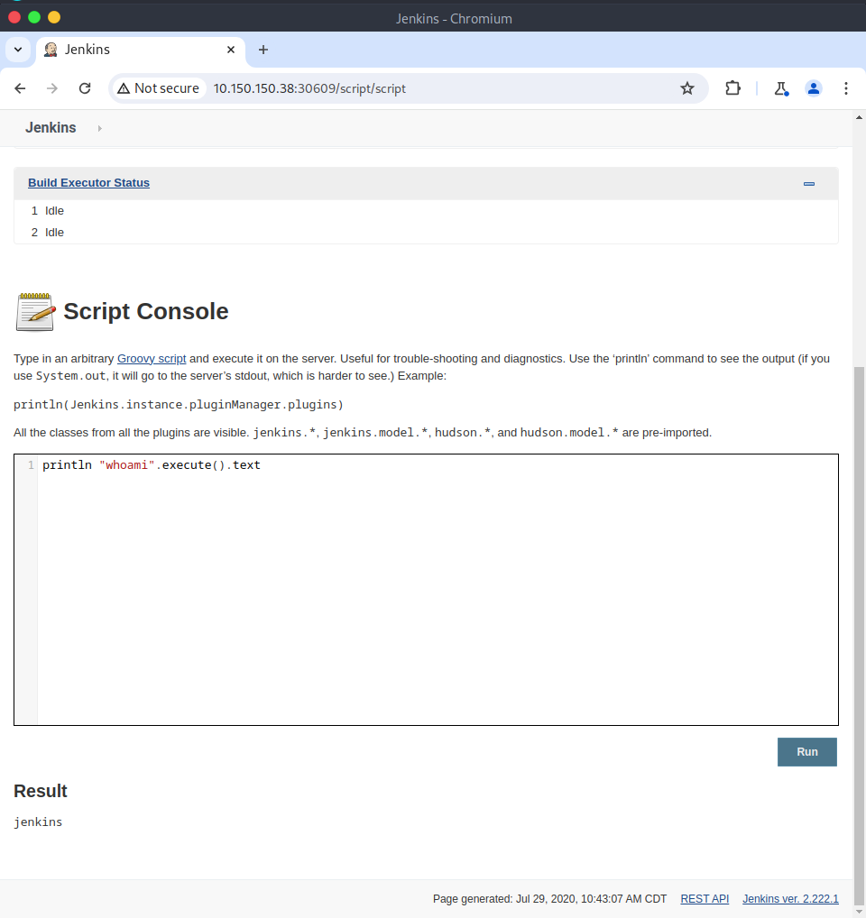866x918 pixels.
Task: Expand the Jenkins breadcrumb arrow menu
Action: click(99, 128)
